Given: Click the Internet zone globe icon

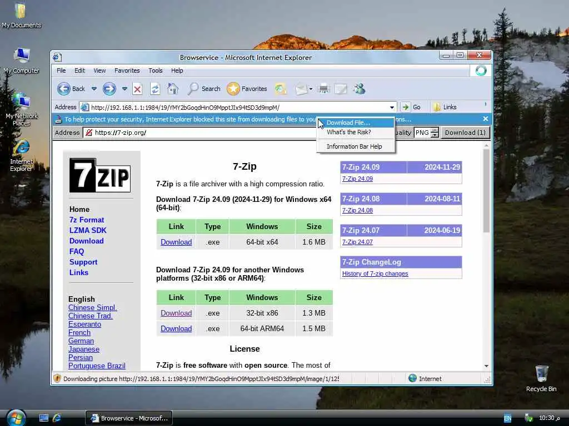Looking at the screenshot, I should tap(413, 378).
